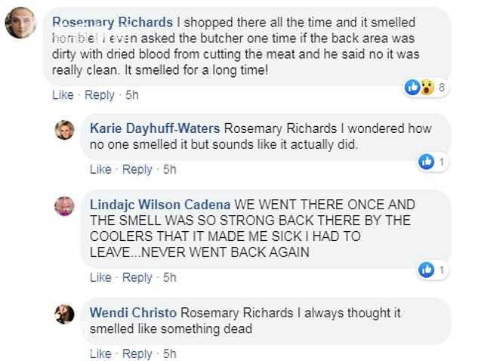This screenshot has height=361, width=478.
Task: Open wow emoji reaction on Rosemary's comment
Action: point(427,88)
